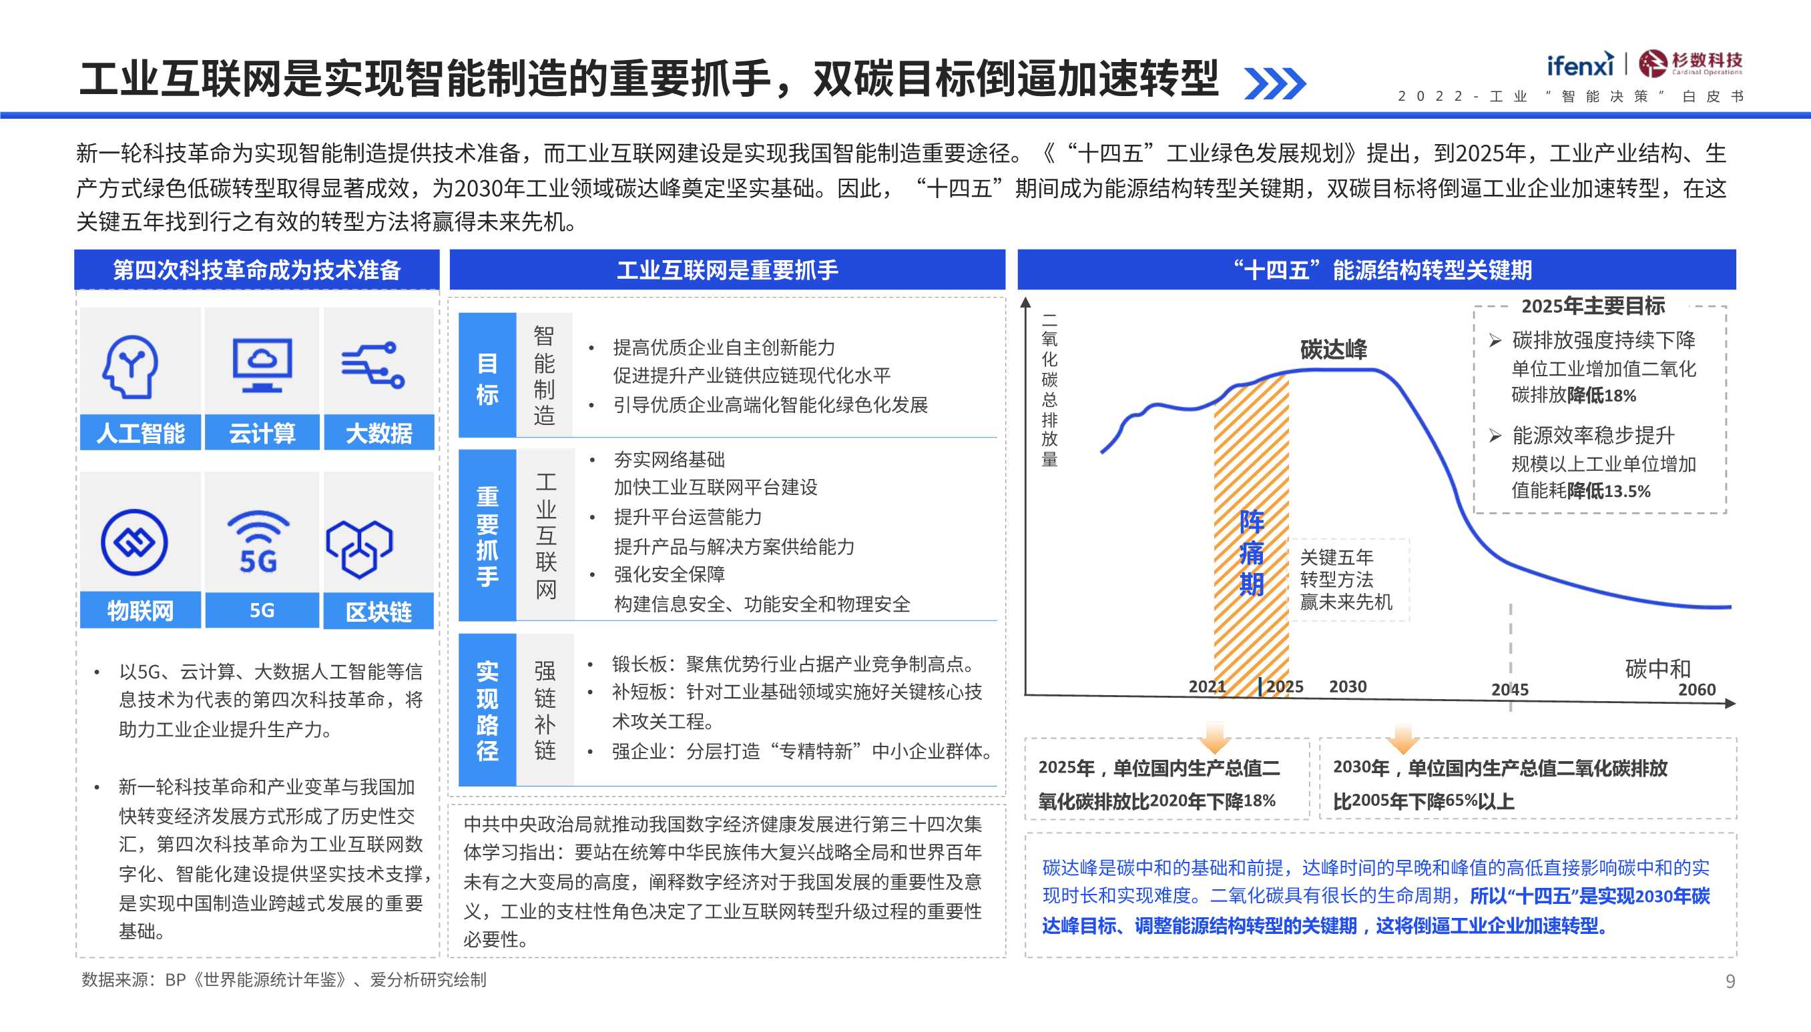Screen dimensions: 1811x1032
Task: Click the 碳排放降低18% text
Action: pyautogui.click(x=1573, y=396)
